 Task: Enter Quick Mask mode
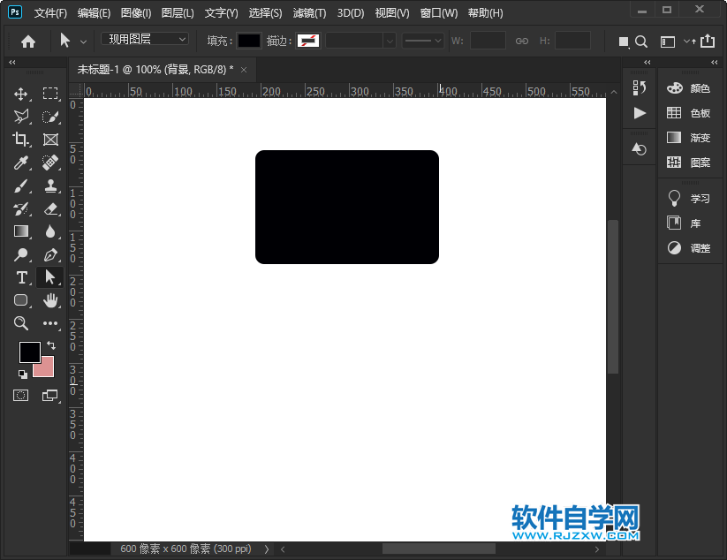pyautogui.click(x=21, y=396)
